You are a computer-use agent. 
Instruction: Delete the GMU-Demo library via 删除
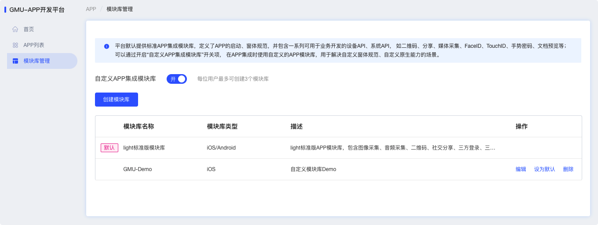pos(568,169)
